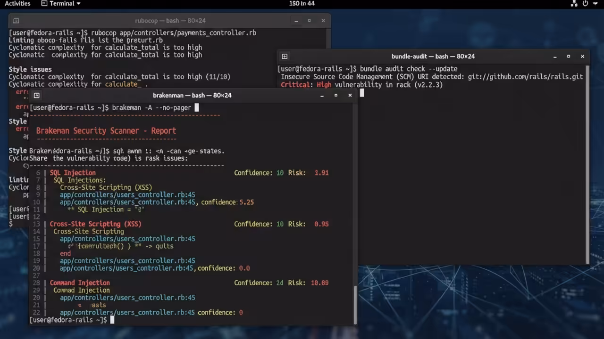Minimize the brakeman terminal window
Image resolution: width=604 pixels, height=339 pixels.
tap(322, 96)
